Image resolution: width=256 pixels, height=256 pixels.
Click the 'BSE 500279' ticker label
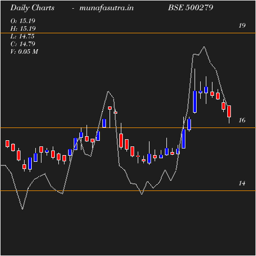pos(190,8)
